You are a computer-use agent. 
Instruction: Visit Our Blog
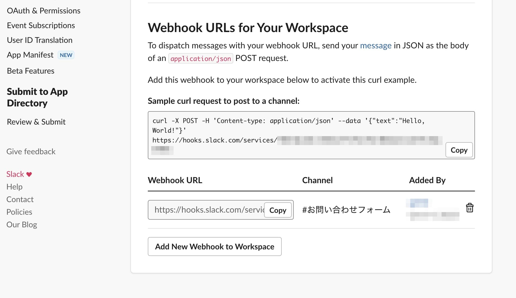pyautogui.click(x=22, y=224)
